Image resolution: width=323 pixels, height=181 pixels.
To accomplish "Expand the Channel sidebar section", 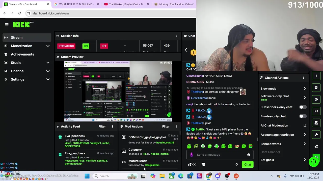I will pyautogui.click(x=48, y=71).
